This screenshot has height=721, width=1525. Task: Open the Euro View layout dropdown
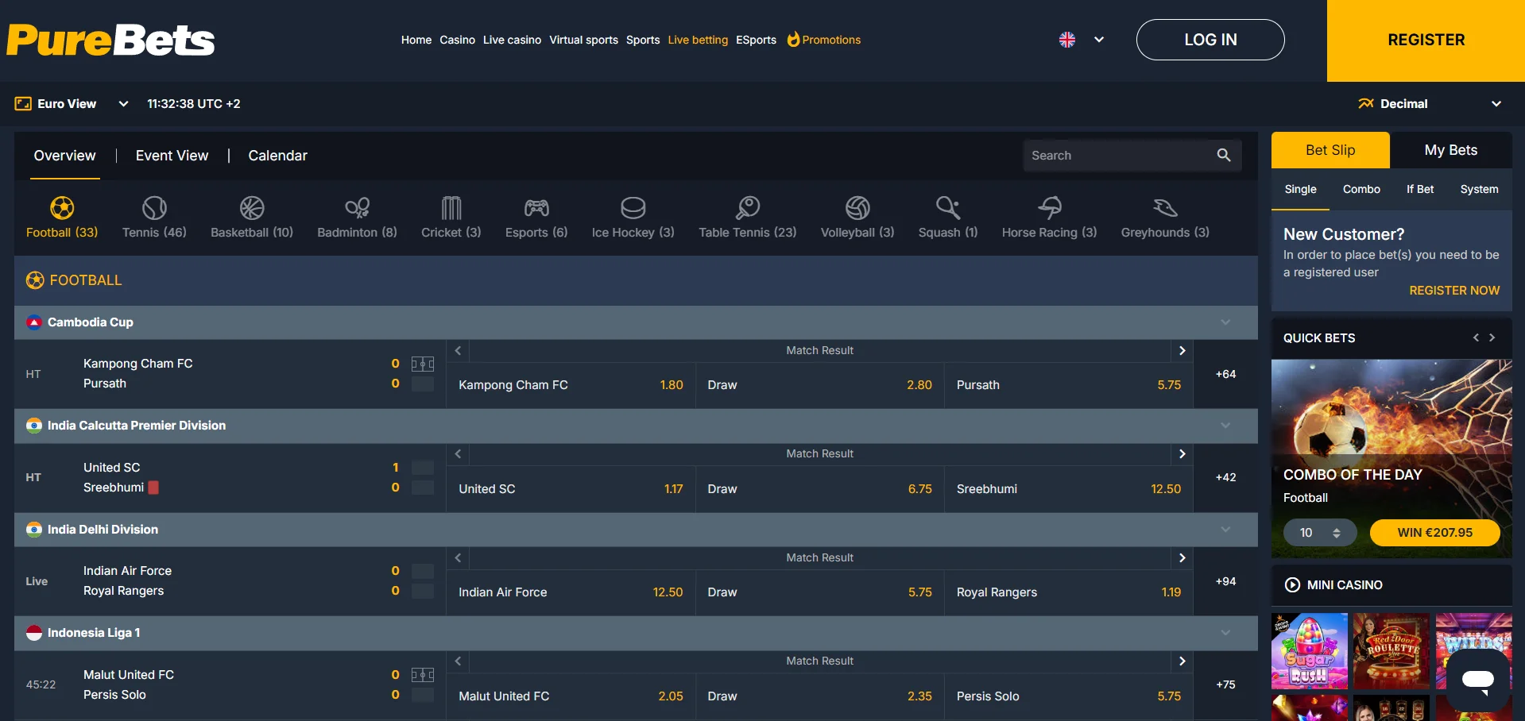click(x=72, y=104)
